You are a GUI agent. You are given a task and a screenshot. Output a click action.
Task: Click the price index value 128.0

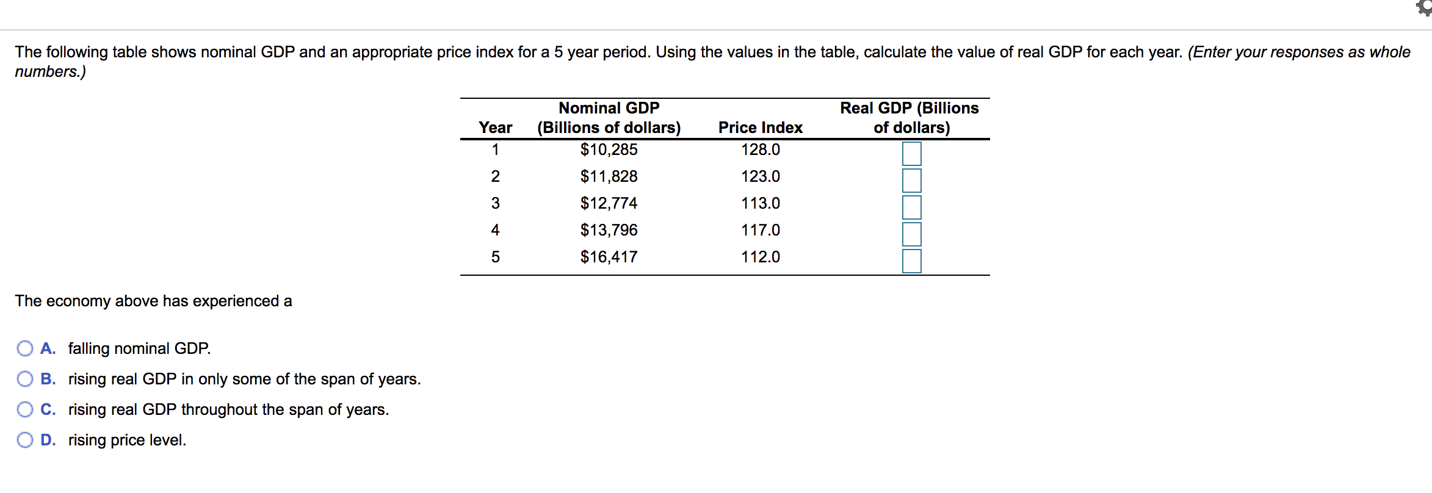(762, 149)
